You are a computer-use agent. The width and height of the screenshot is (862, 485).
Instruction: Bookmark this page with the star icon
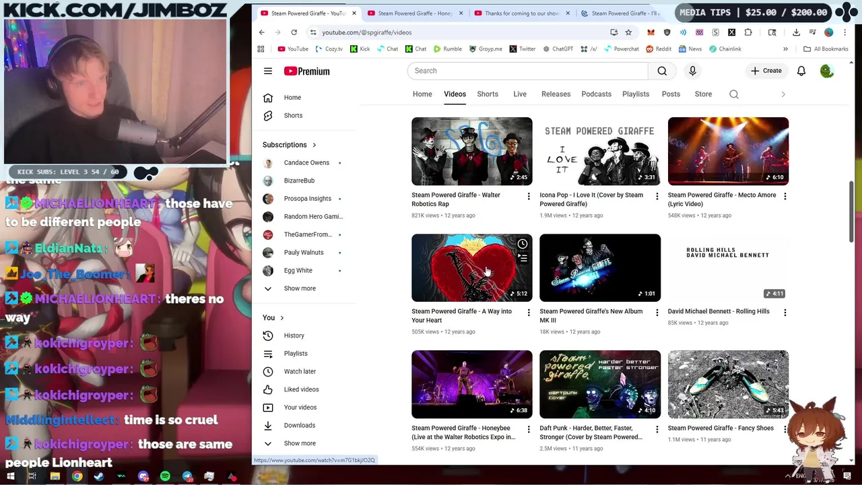point(628,32)
